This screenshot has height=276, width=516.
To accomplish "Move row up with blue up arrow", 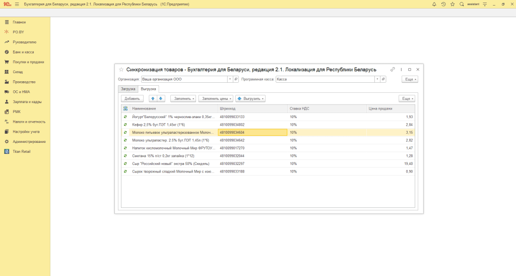I will (x=153, y=98).
